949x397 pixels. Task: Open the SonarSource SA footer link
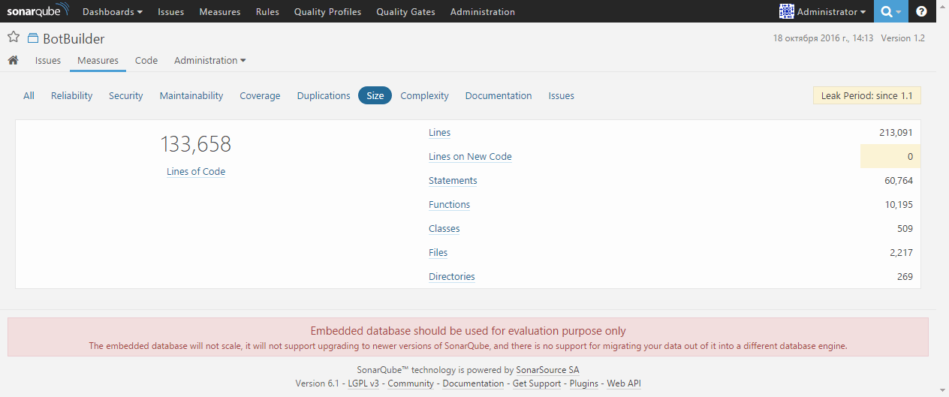547,370
